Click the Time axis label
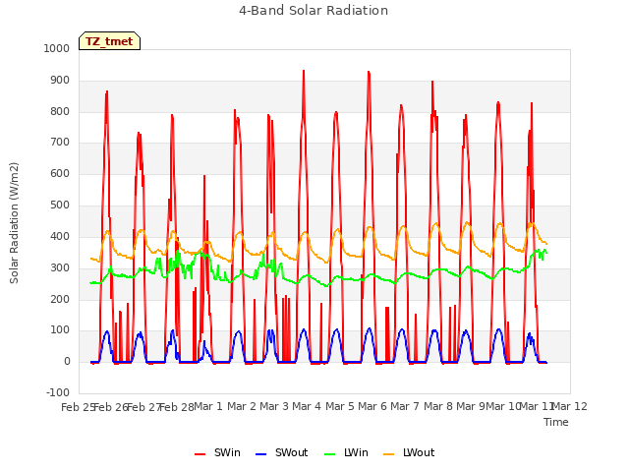Image resolution: width=629 pixels, height=472 pixels. (x=555, y=422)
